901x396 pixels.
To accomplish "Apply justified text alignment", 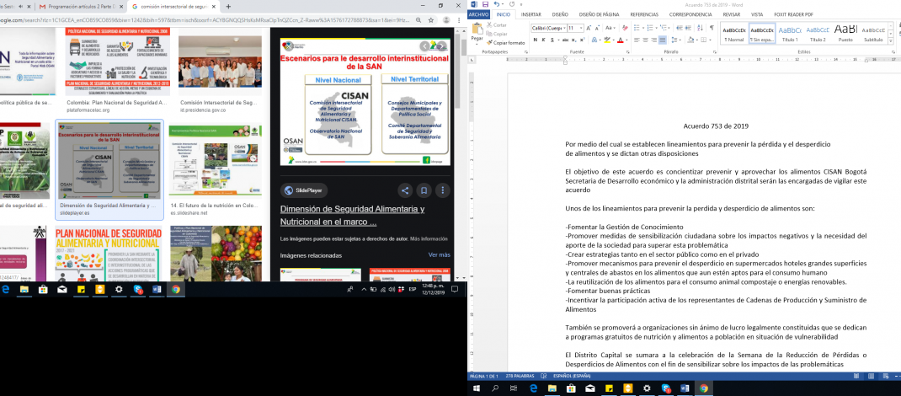I will click(662, 40).
